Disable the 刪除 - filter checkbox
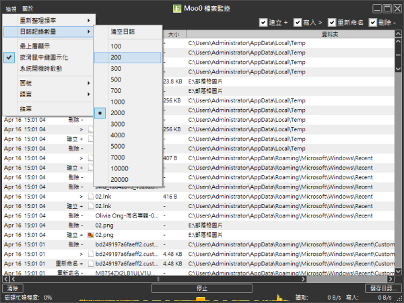This screenshot has width=404, height=303. click(x=372, y=23)
